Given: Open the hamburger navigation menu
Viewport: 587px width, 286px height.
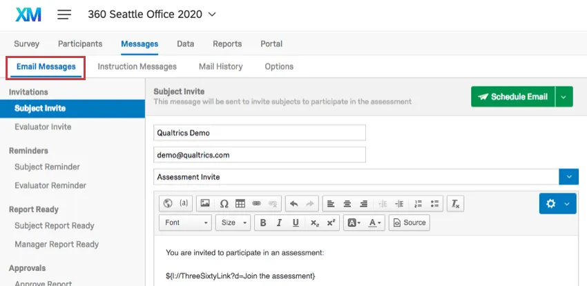Looking at the screenshot, I should pyautogui.click(x=64, y=15).
